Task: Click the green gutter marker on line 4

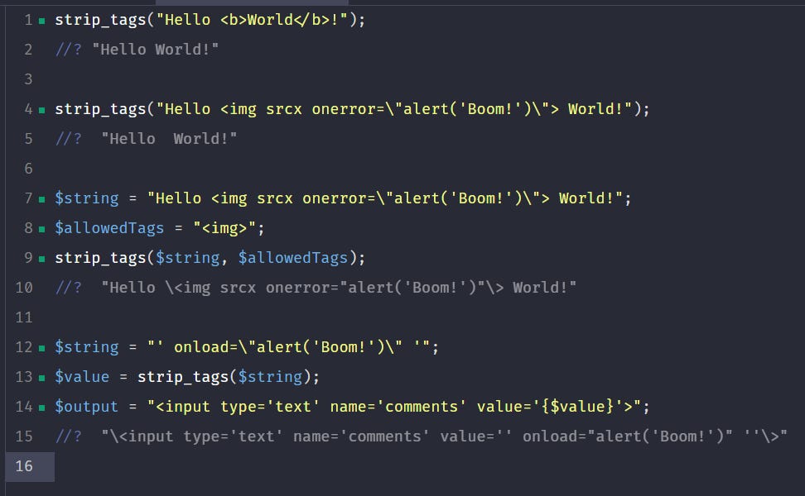Action: [42, 110]
